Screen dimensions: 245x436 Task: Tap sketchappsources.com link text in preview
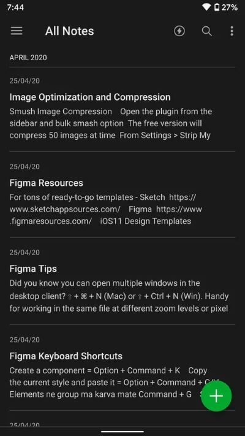[x=65, y=209]
